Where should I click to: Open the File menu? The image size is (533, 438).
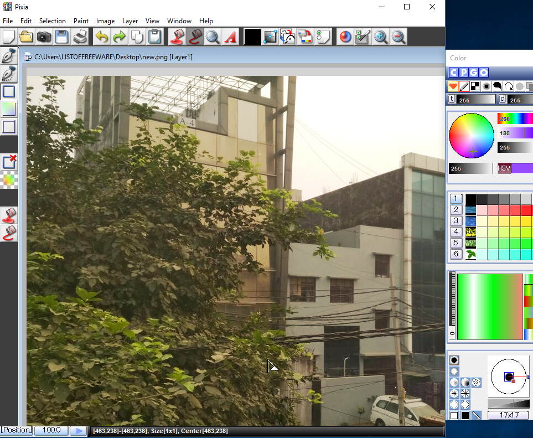coord(8,21)
